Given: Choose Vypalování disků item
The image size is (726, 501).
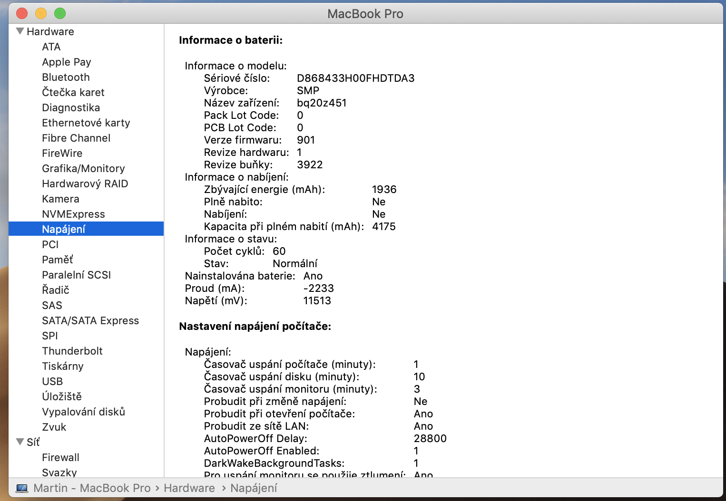Looking at the screenshot, I should 84,412.
